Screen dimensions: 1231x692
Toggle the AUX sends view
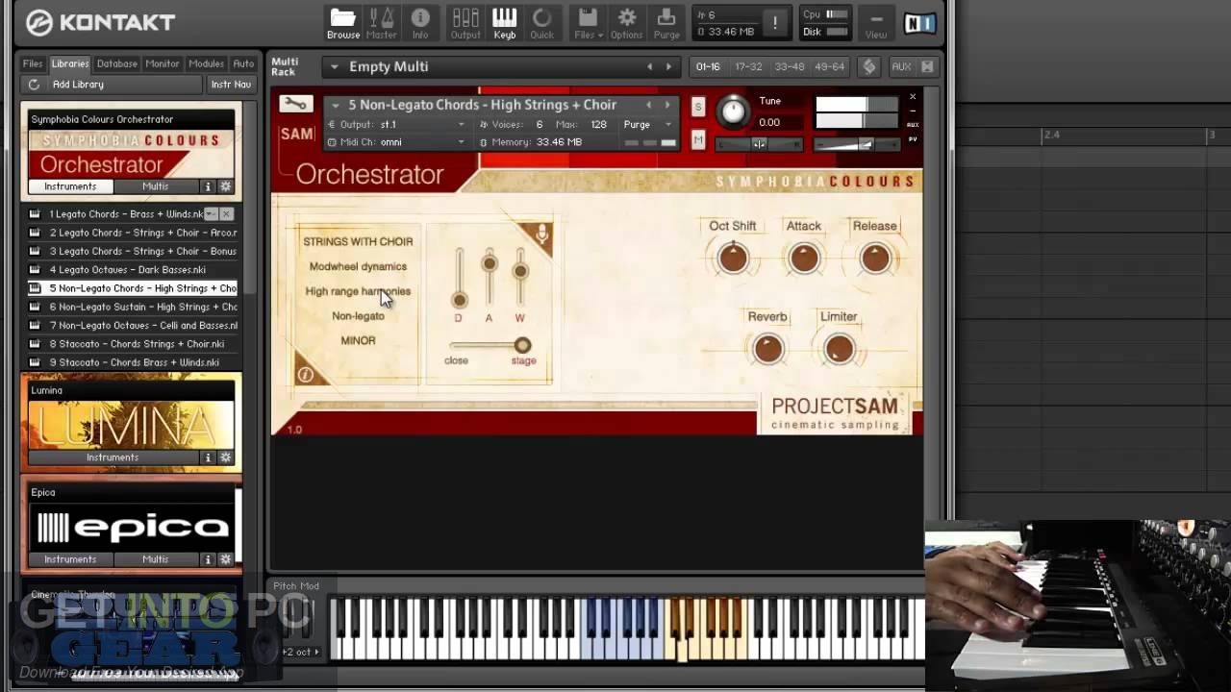coord(901,66)
